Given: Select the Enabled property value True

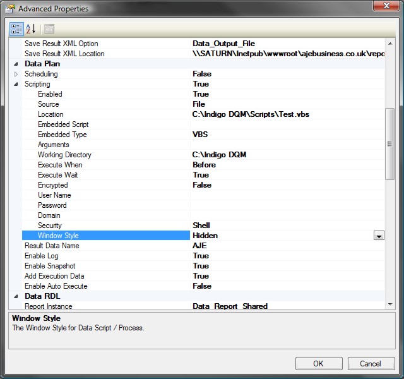Looking at the screenshot, I should [x=201, y=94].
